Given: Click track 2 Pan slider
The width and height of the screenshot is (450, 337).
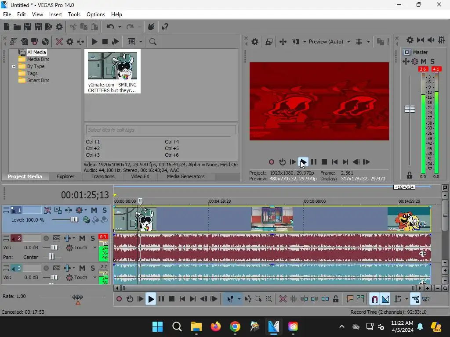Looking at the screenshot, I should (x=51, y=257).
